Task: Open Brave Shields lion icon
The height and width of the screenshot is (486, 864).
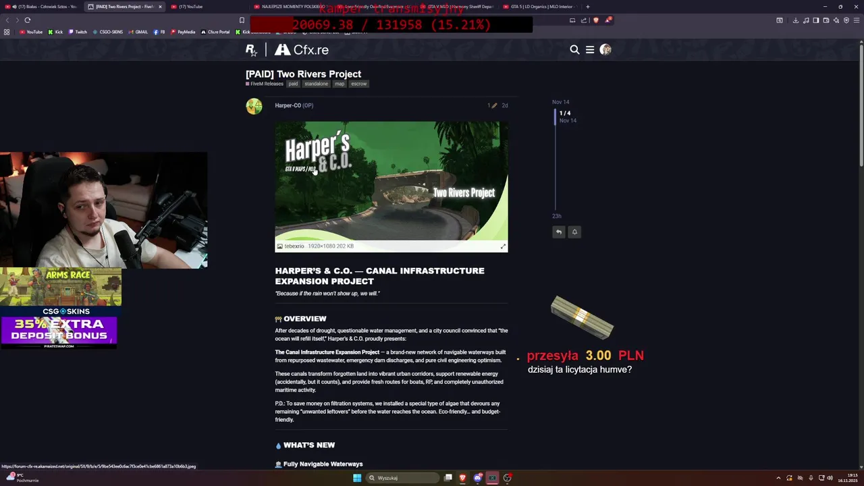Action: (x=596, y=20)
